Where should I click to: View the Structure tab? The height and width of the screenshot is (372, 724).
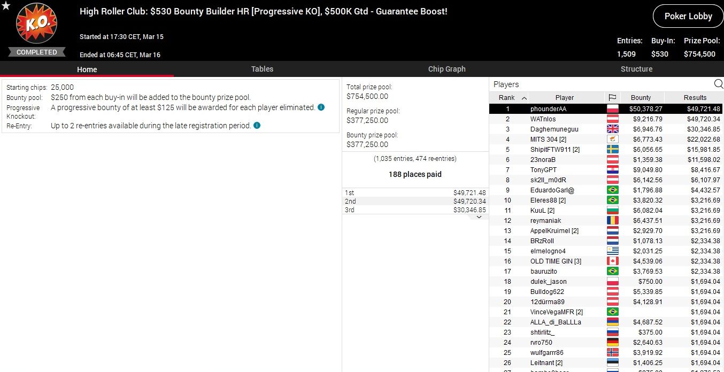[x=636, y=69]
